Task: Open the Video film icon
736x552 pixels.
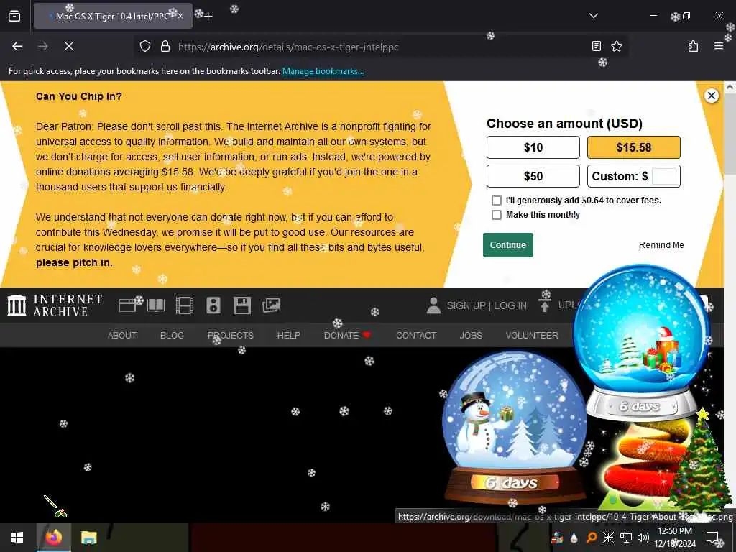Action: (185, 305)
